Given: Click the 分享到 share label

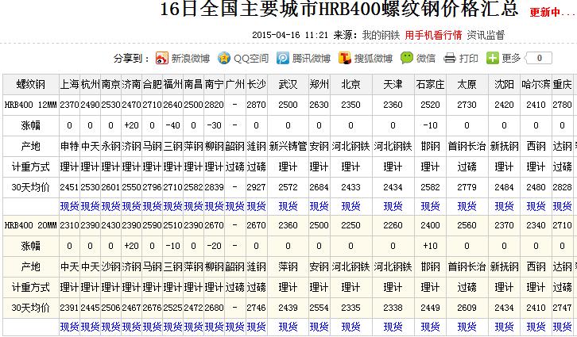Looking at the screenshot, I should pyautogui.click(x=131, y=59).
